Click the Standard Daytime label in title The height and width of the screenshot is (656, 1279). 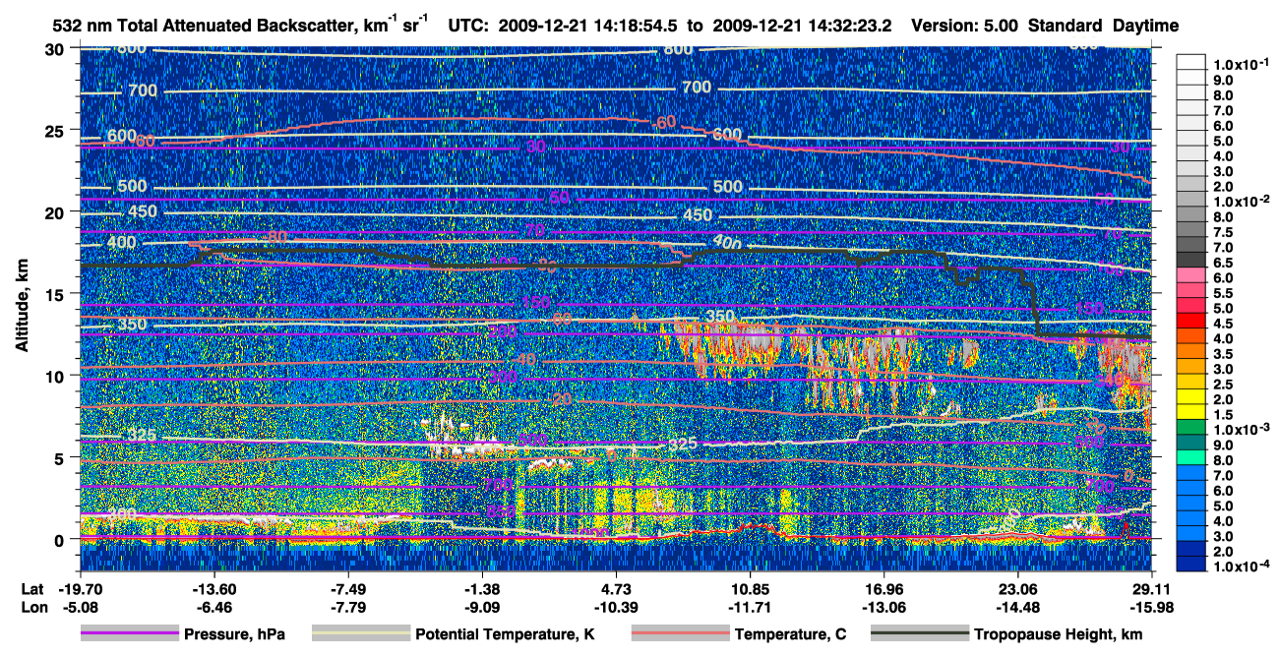click(1104, 27)
